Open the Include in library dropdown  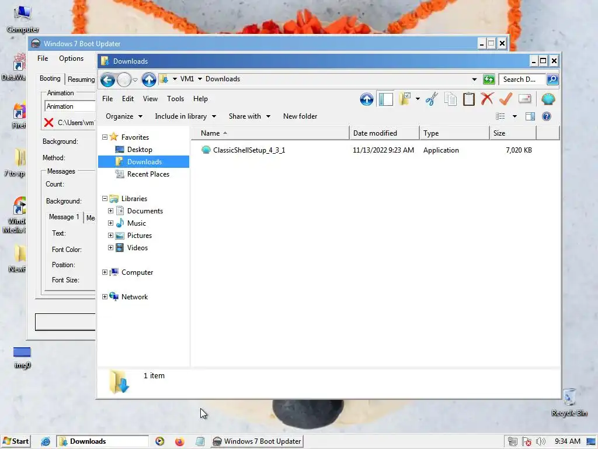tap(185, 116)
